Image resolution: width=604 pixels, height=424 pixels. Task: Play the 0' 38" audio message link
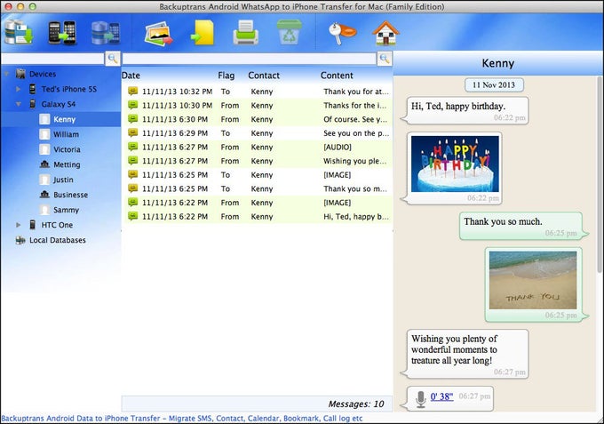click(441, 396)
